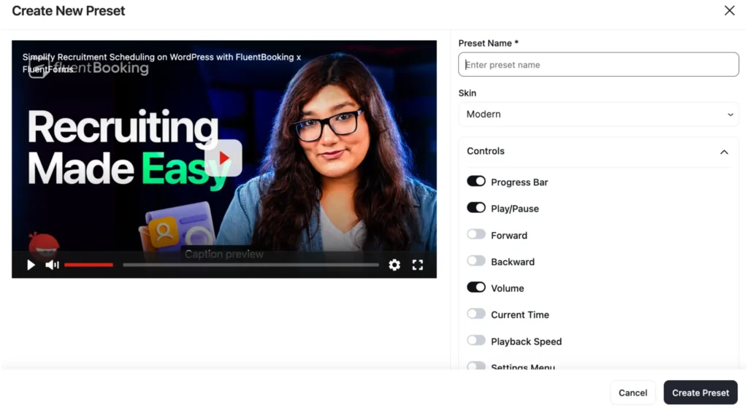This screenshot has height=413, width=748.
Task: Play the video with the bottom-left play icon
Action: pyautogui.click(x=31, y=265)
